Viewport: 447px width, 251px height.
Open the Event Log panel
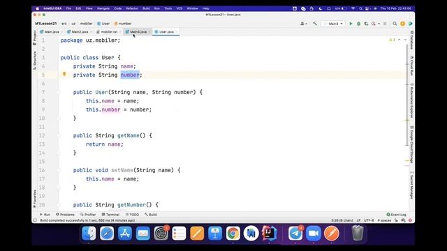[396, 215]
